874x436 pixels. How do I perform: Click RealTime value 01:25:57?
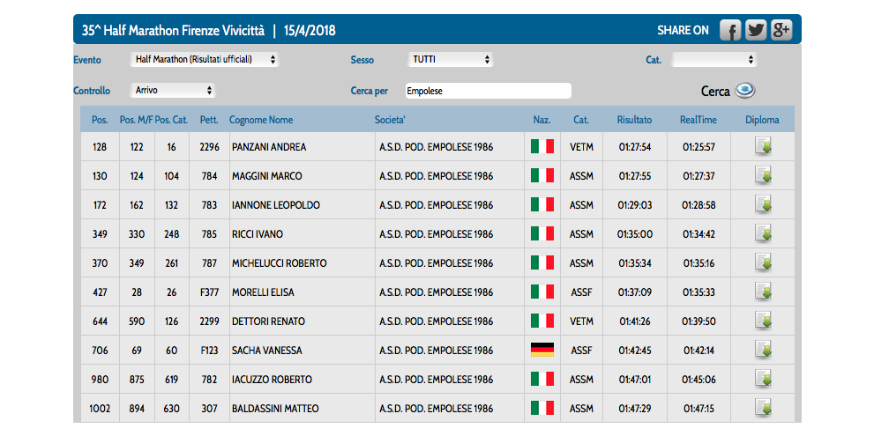[x=699, y=147]
